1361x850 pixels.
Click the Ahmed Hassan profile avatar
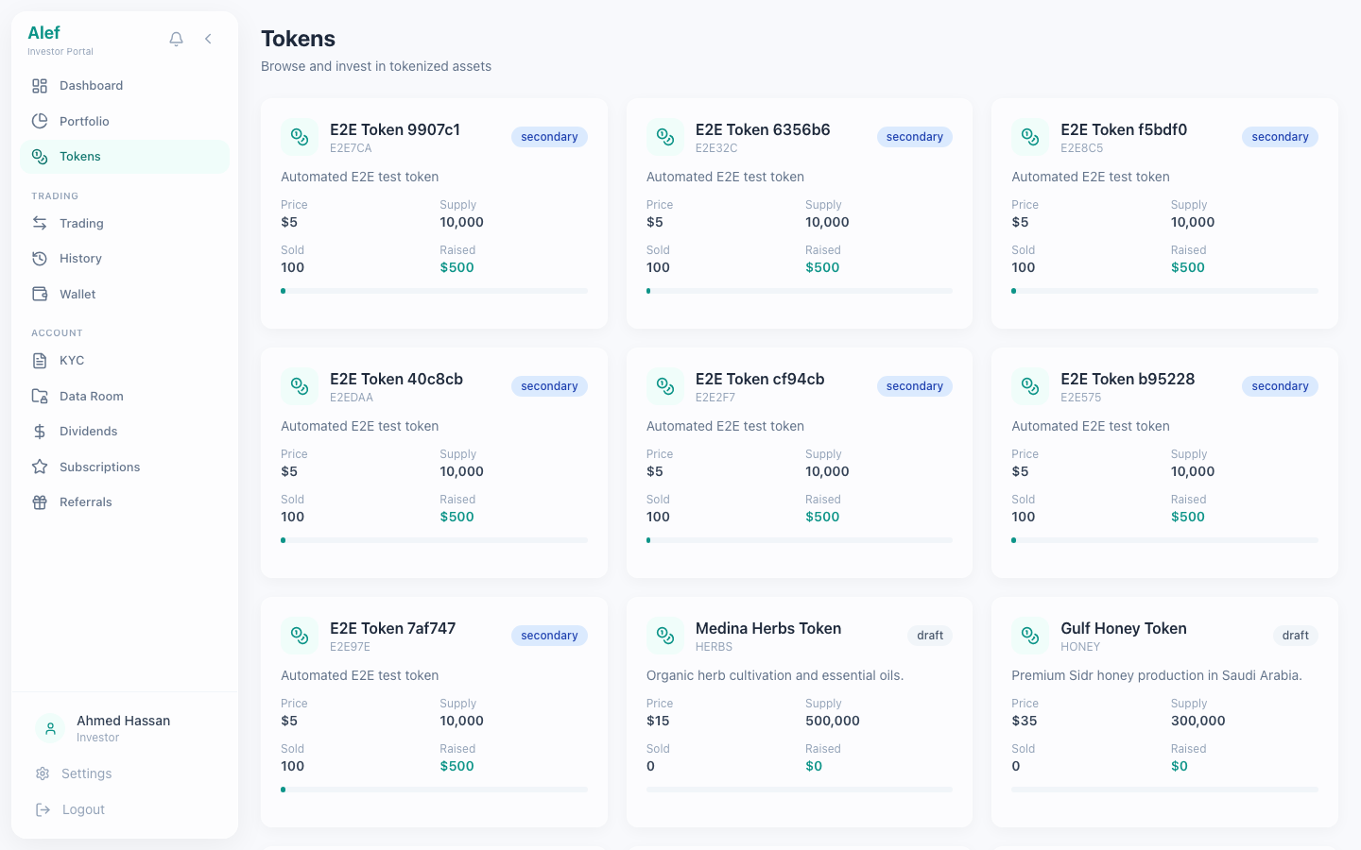pos(49,728)
